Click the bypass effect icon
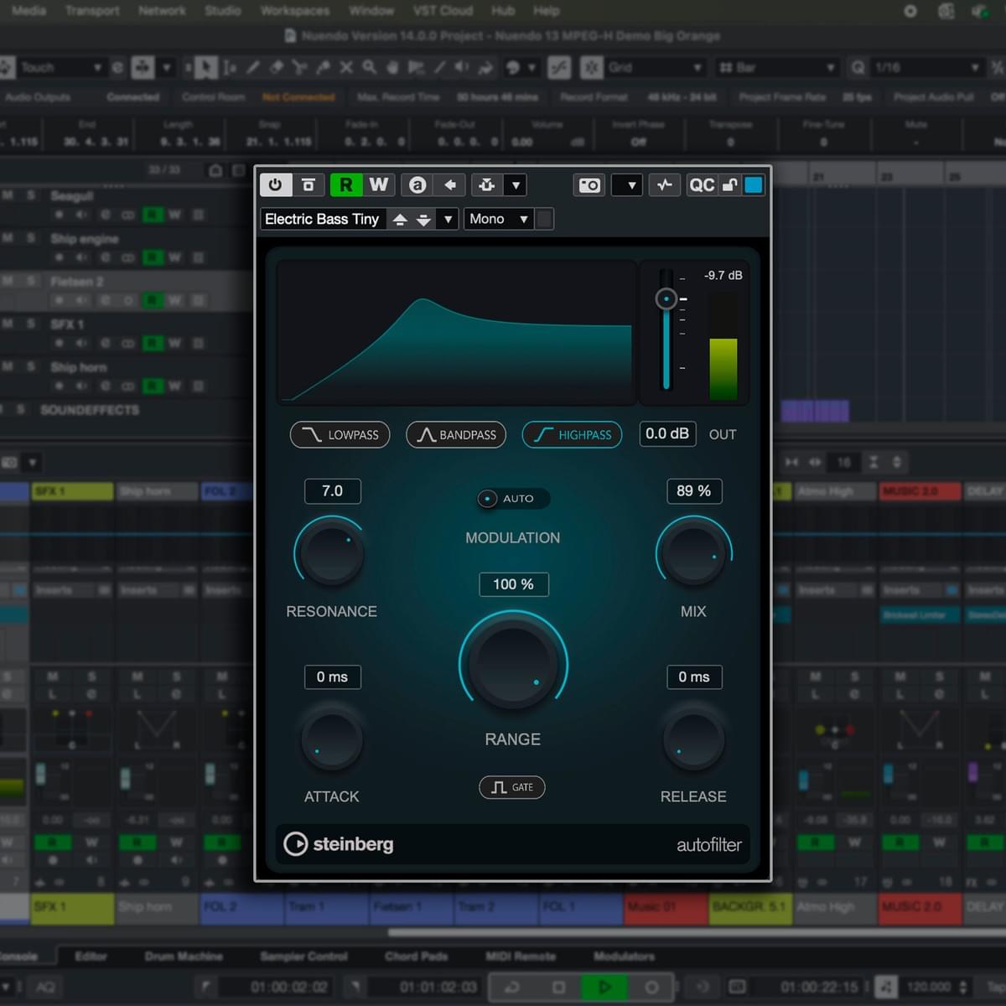1006x1006 pixels. 309,184
